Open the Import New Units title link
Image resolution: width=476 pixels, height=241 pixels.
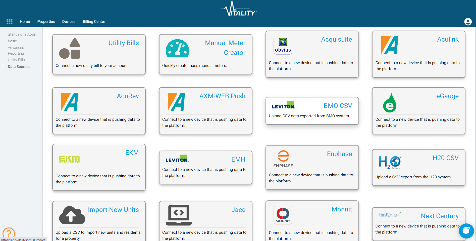pos(113,210)
